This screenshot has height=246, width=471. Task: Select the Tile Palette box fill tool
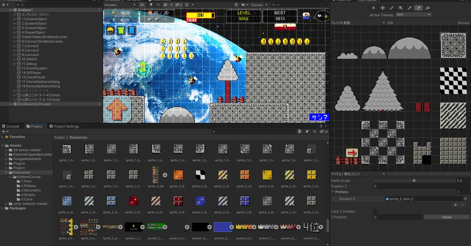pyautogui.click(x=401, y=7)
